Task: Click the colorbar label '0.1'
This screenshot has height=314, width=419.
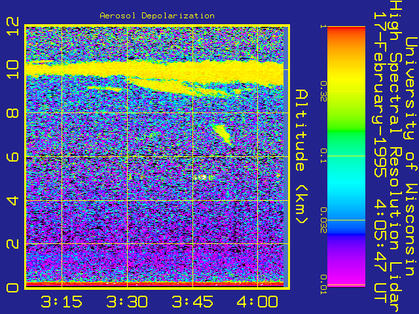Action: (323, 156)
